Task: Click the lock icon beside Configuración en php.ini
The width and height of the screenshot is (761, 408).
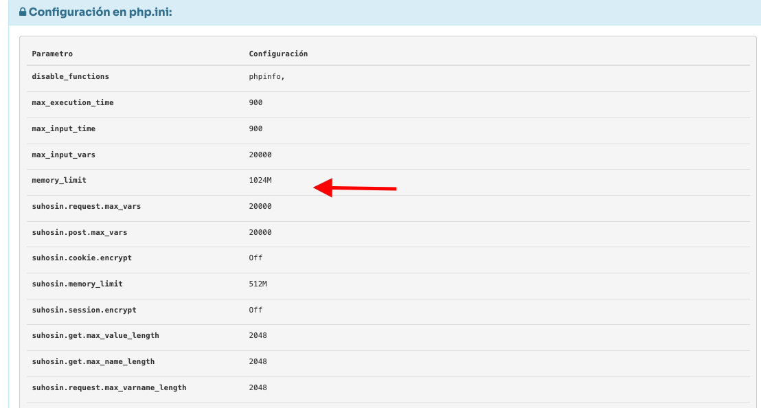Action: [x=23, y=12]
